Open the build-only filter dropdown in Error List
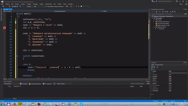The height and width of the screenshot is (106, 188). click(64, 84)
